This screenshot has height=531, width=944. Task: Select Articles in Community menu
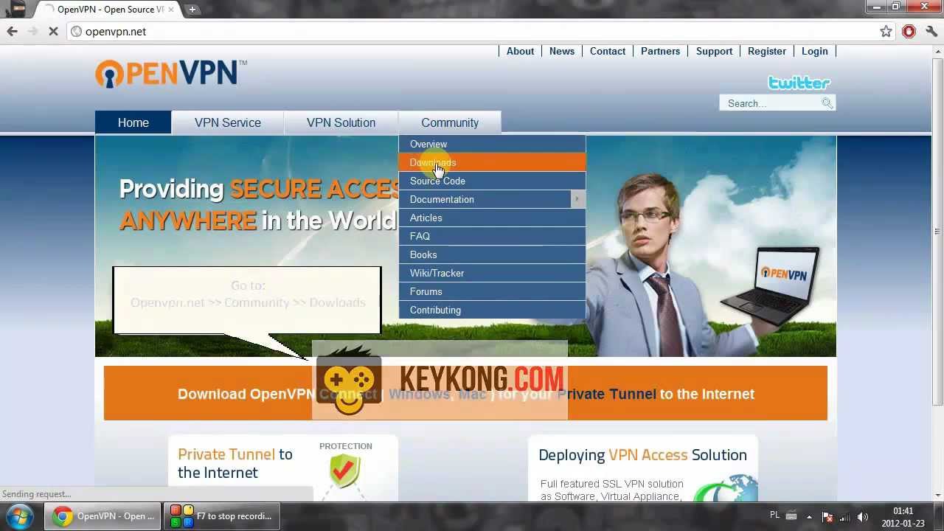(x=492, y=218)
